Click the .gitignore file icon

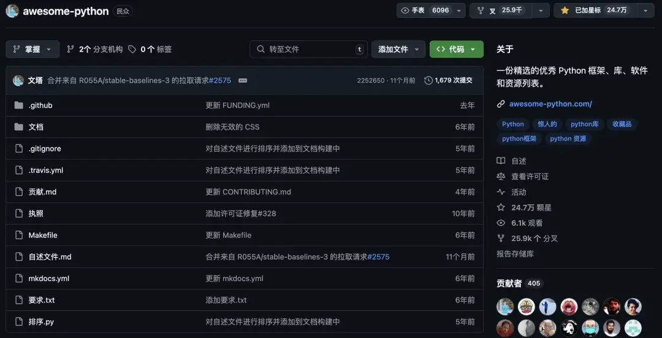coord(18,148)
